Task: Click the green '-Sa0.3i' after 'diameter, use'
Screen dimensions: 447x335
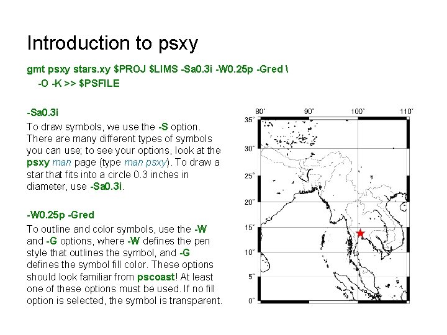Action: tap(106, 186)
